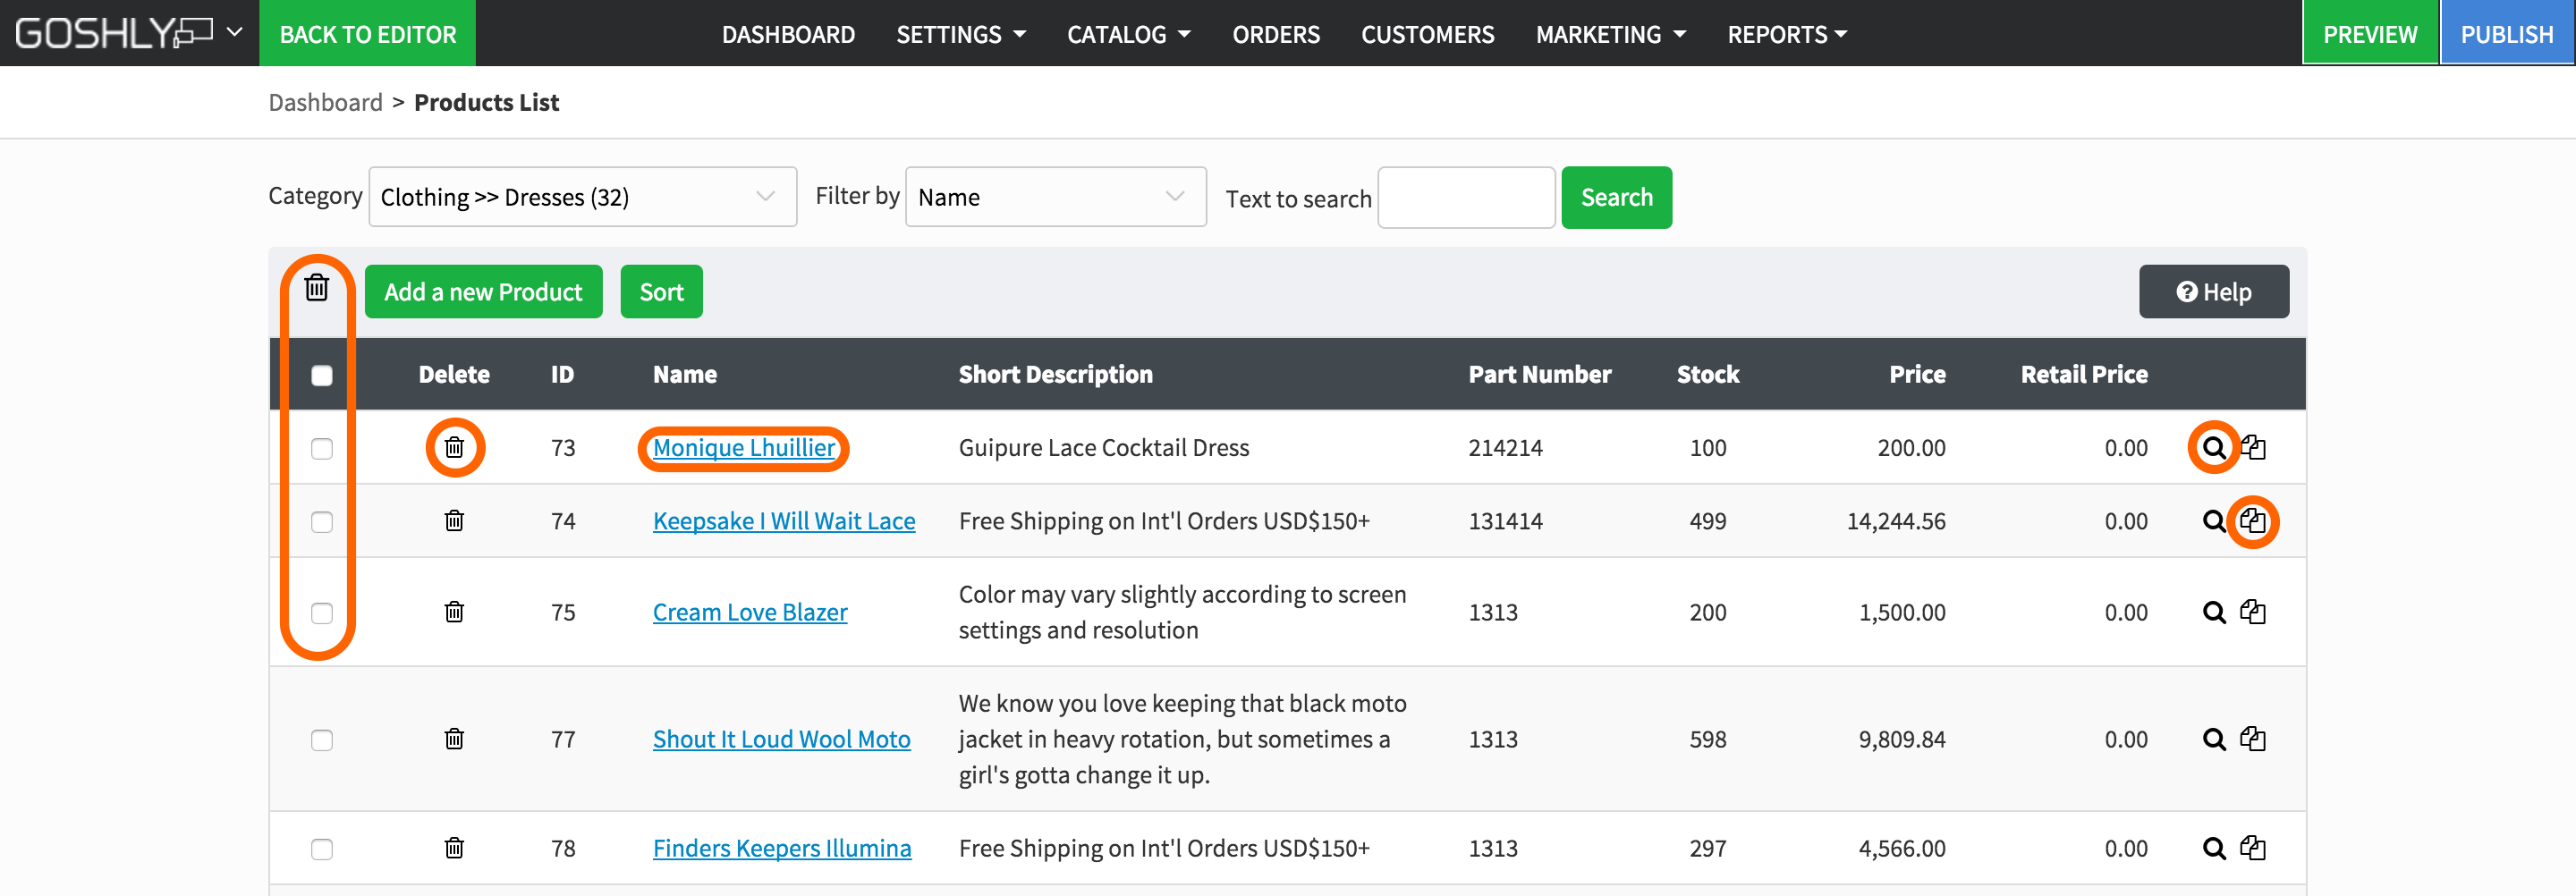The image size is (2576, 896).
Task: Open the Filter by Name dropdown
Action: click(x=1055, y=197)
